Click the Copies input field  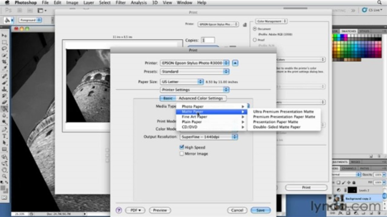click(208, 40)
